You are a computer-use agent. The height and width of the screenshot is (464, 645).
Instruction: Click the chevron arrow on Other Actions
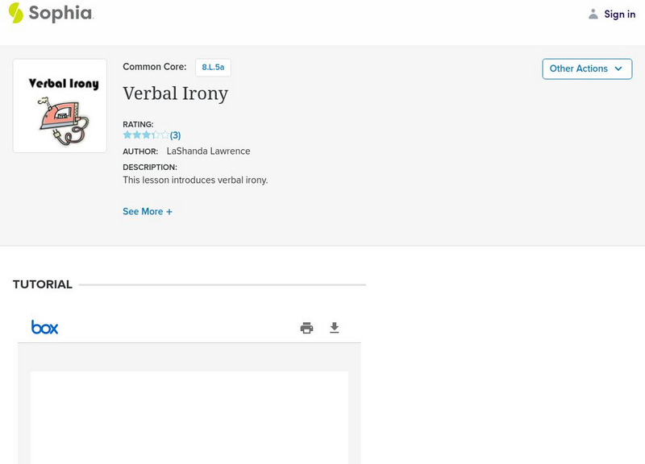(618, 68)
